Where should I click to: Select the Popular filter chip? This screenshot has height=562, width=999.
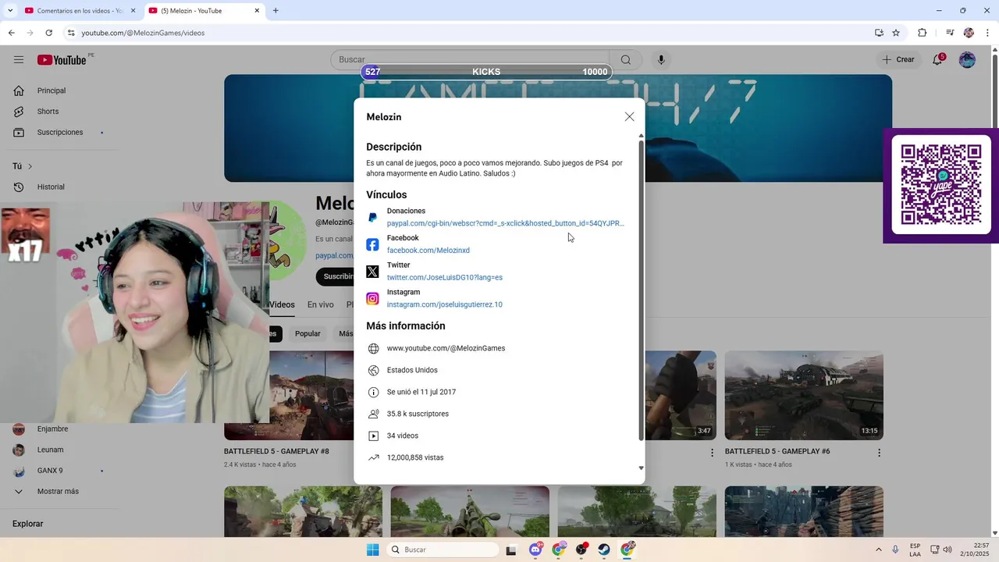(308, 334)
